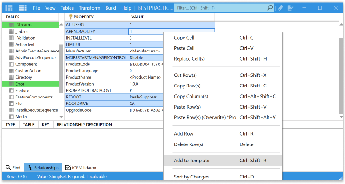Select Cut Row(s) in context menu

223,75
